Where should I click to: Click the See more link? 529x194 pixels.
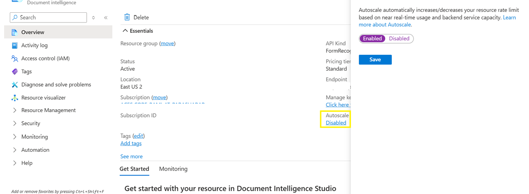[132, 156]
